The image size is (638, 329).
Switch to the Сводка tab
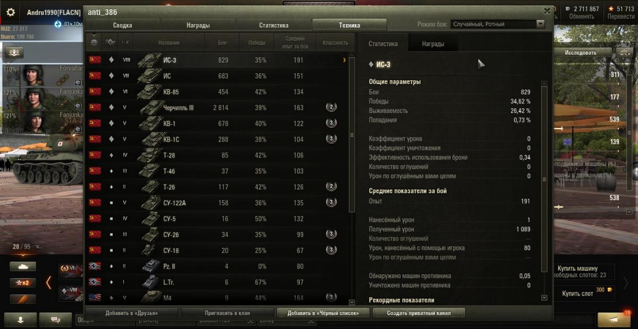122,25
